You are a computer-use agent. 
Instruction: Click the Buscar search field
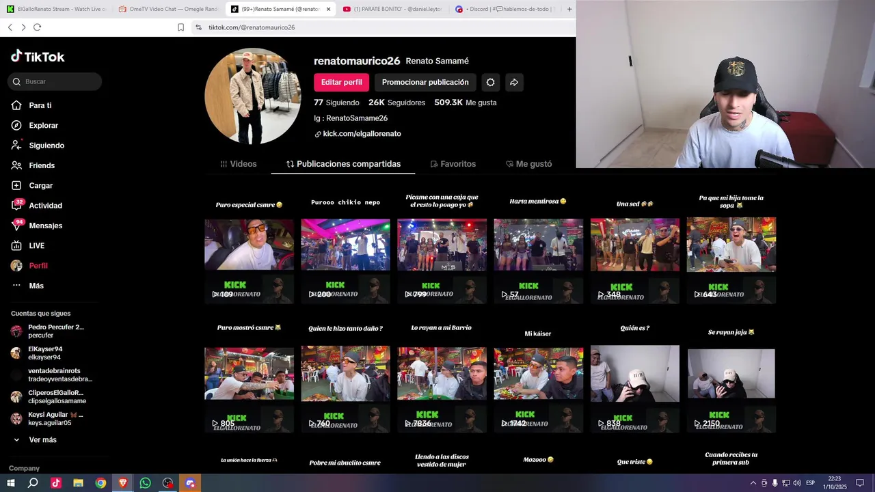[55, 81]
